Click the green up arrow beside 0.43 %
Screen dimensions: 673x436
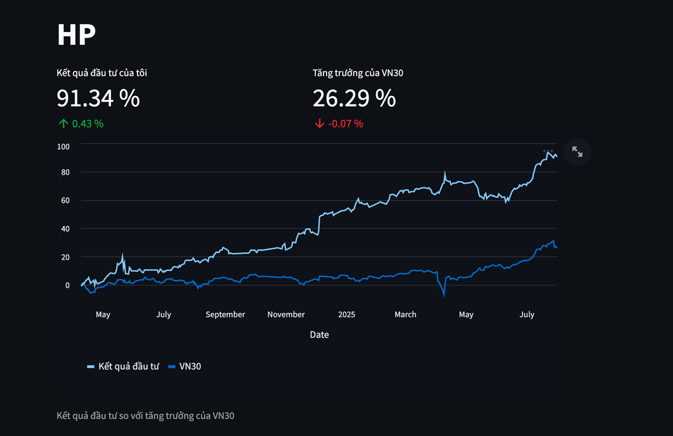click(x=63, y=124)
